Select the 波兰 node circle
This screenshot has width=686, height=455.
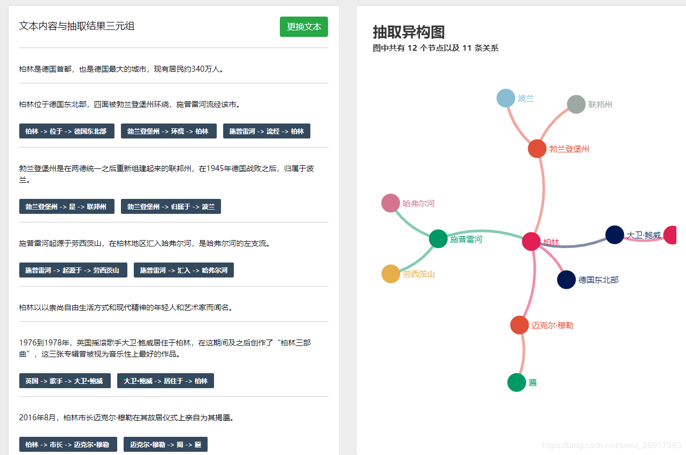pos(506,98)
